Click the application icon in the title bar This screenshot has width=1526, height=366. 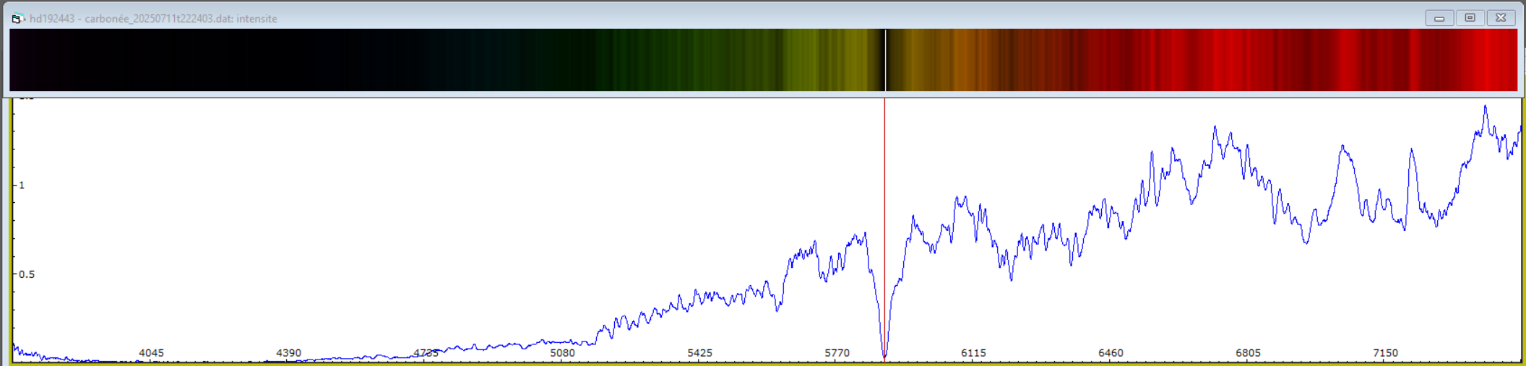click(x=18, y=19)
